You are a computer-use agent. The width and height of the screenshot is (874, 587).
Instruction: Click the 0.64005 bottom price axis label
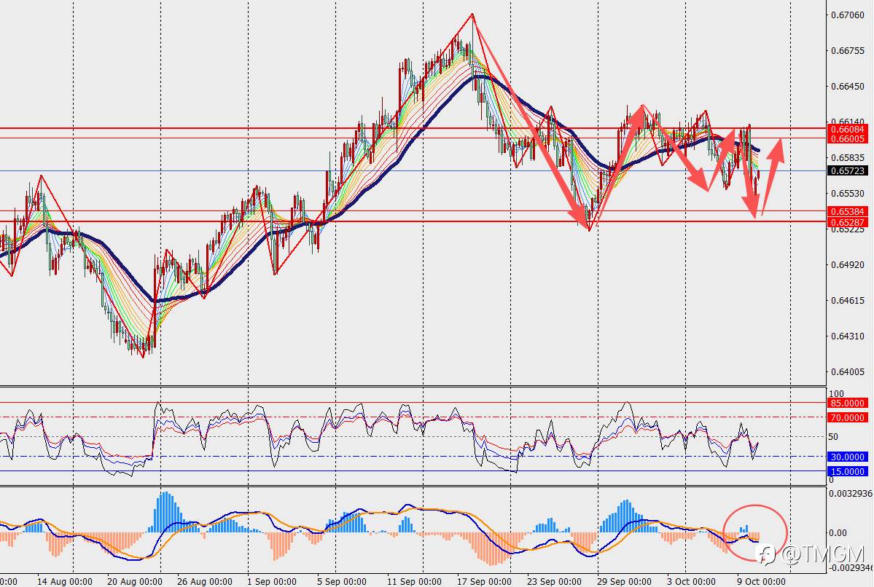(x=847, y=372)
